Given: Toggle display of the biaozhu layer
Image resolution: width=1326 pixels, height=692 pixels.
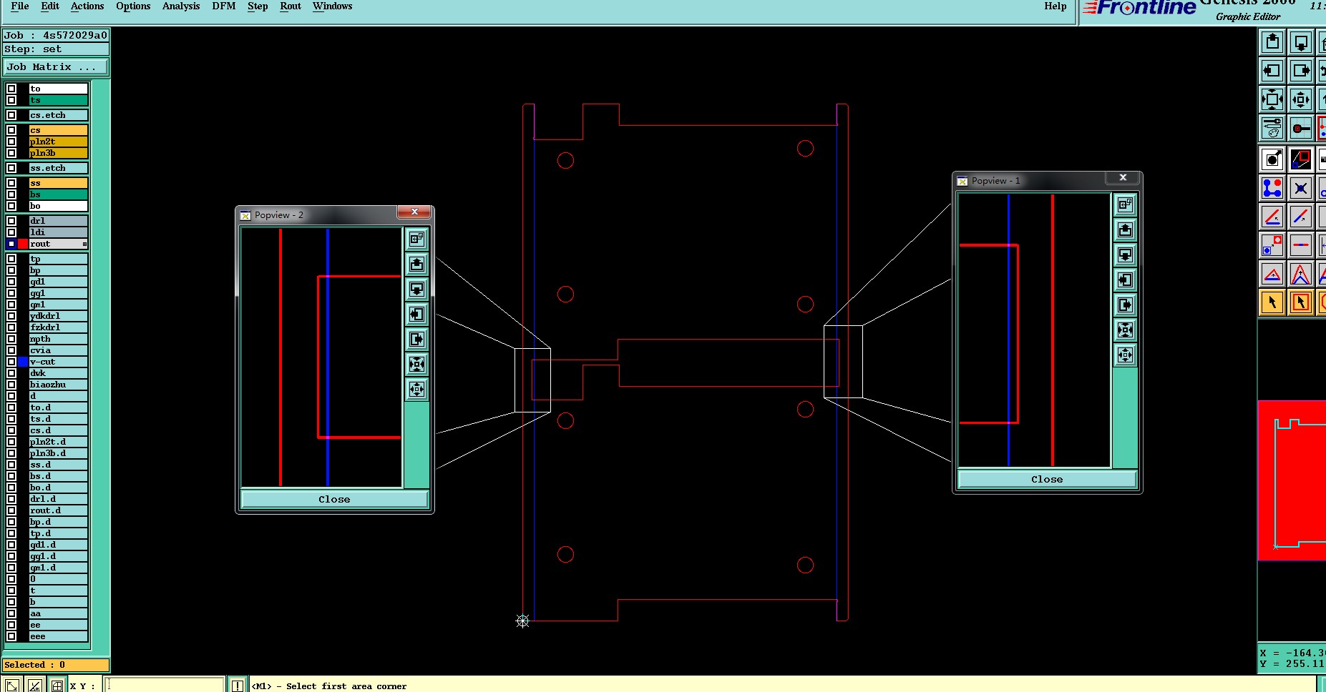Looking at the screenshot, I should tap(11, 385).
